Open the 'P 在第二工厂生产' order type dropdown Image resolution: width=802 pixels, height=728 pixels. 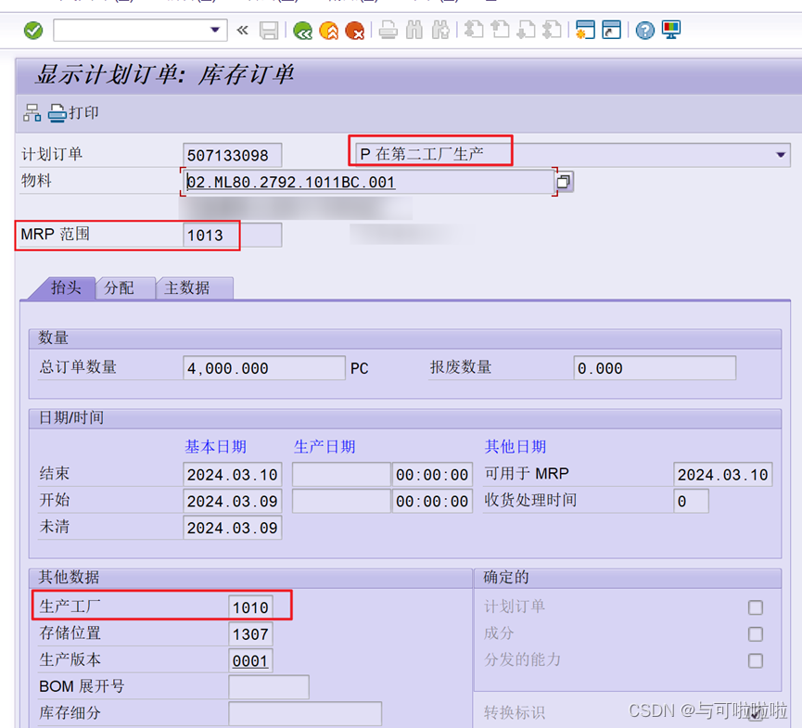pos(780,154)
